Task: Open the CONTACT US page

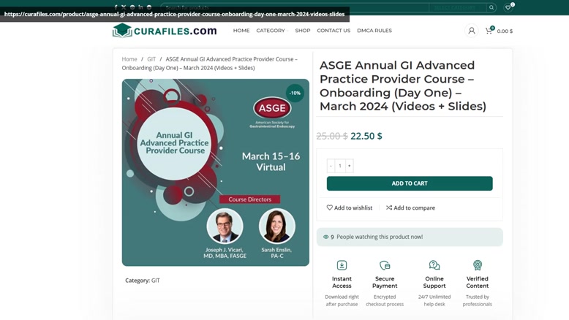Action: [x=334, y=31]
